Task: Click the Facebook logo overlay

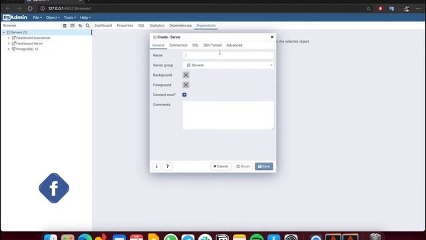Action: tap(54, 188)
